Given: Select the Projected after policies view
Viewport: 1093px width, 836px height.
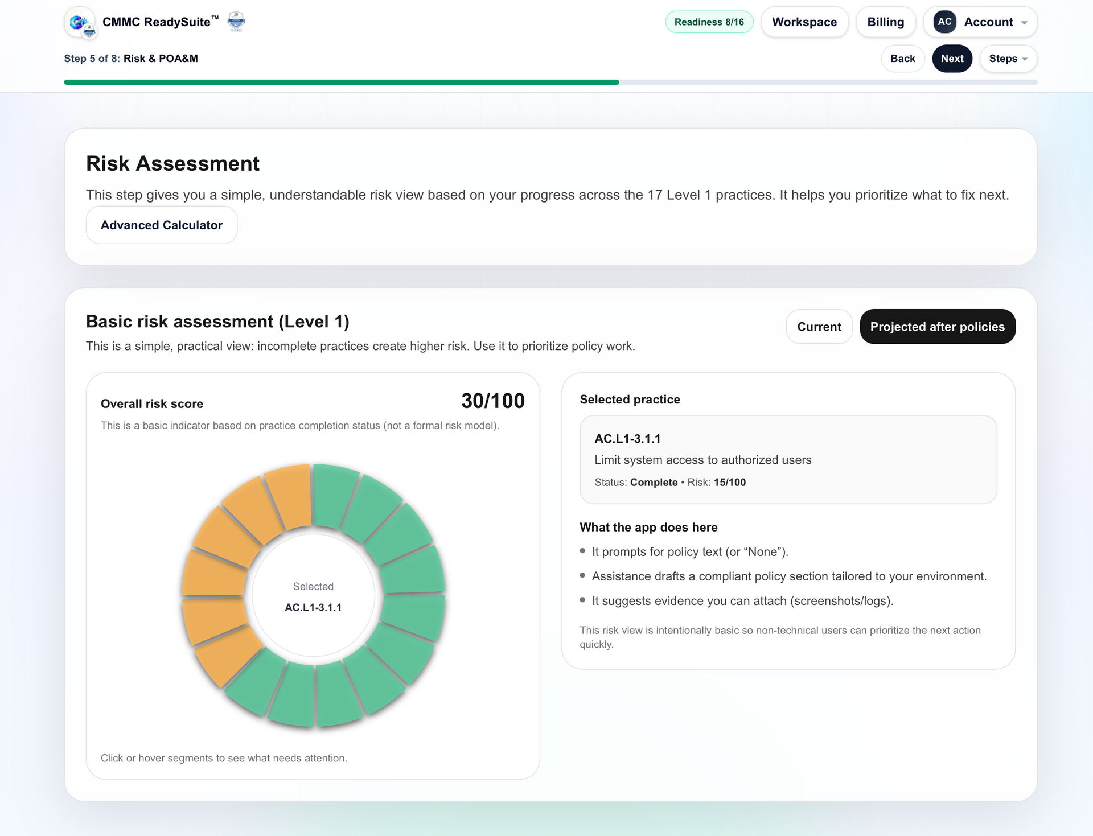Looking at the screenshot, I should click(938, 327).
